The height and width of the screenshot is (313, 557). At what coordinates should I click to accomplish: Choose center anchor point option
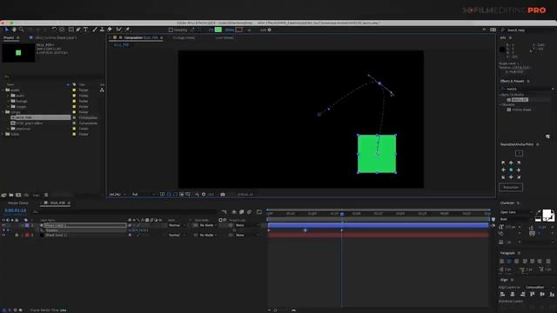pyautogui.click(x=511, y=170)
